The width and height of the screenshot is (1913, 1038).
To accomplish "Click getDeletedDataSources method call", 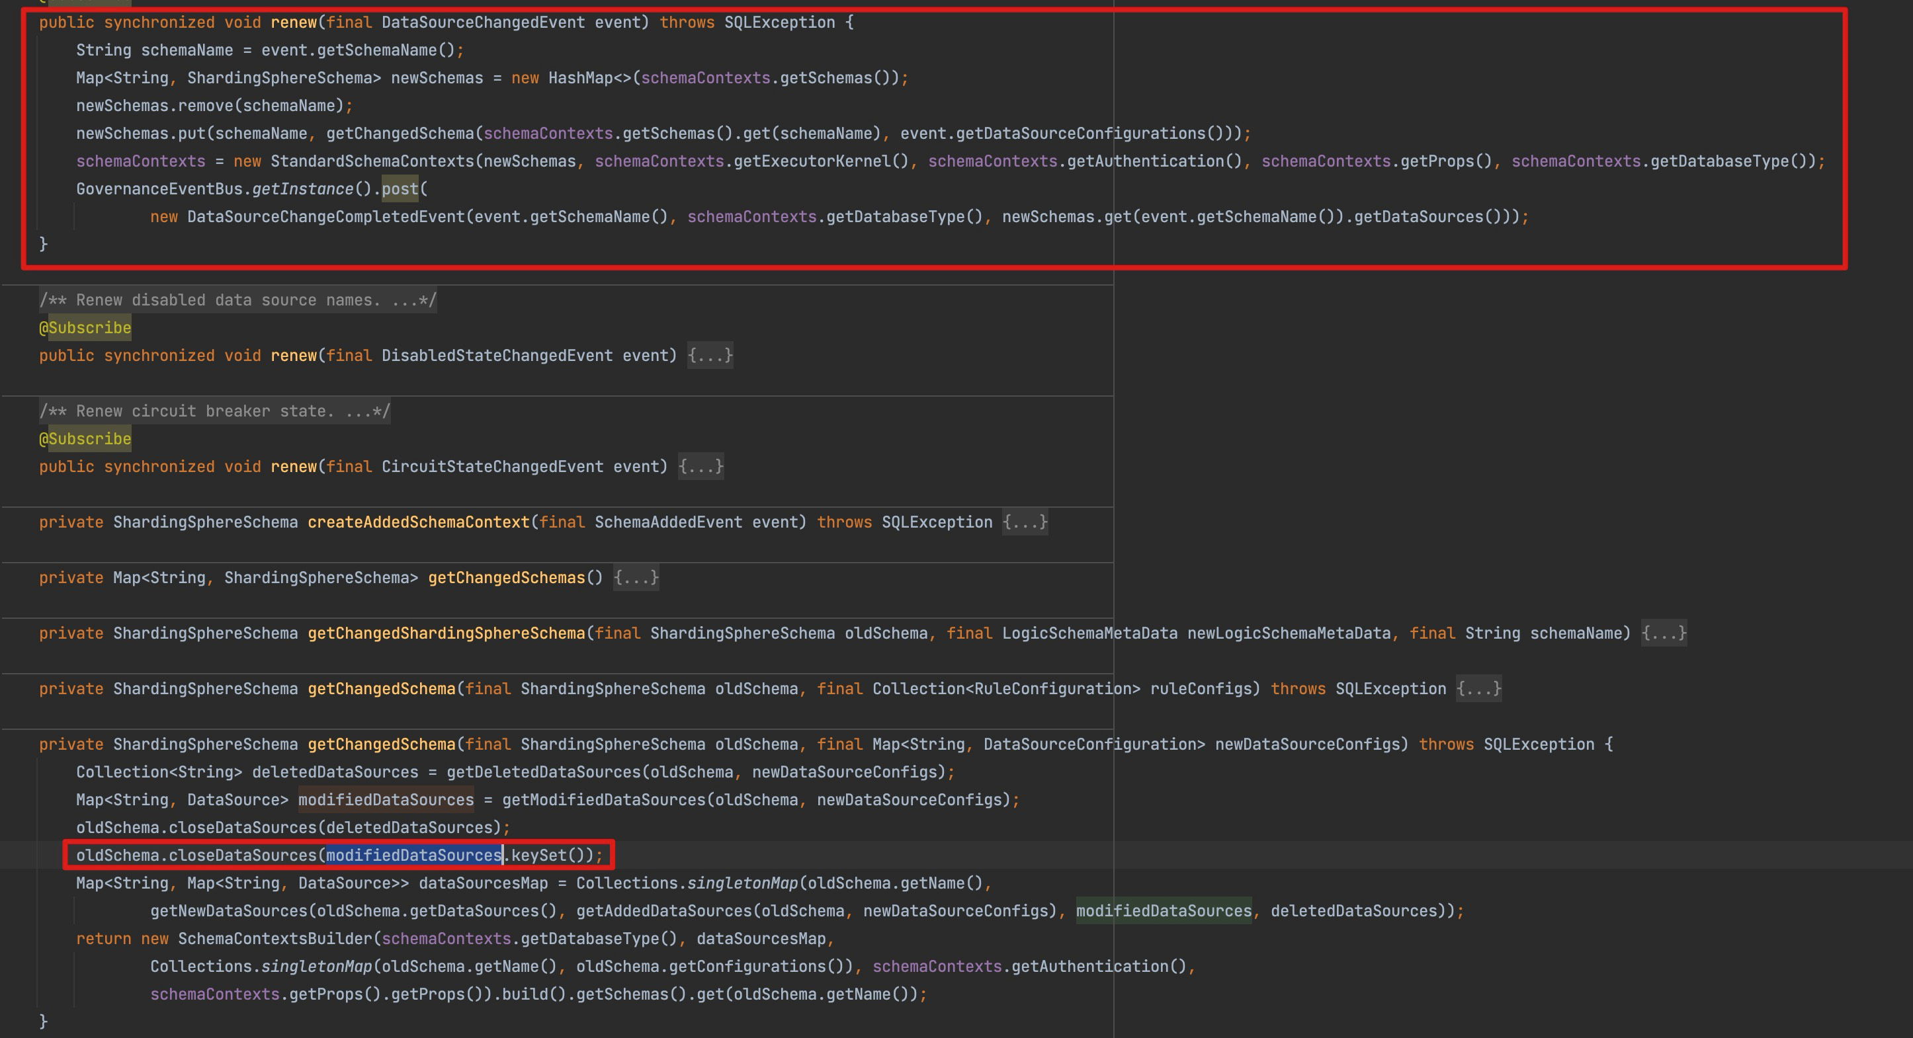I will tap(543, 772).
